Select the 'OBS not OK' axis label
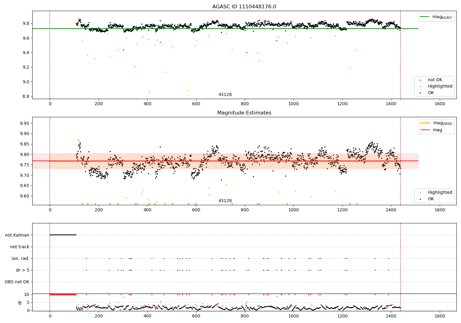 pyautogui.click(x=17, y=282)
